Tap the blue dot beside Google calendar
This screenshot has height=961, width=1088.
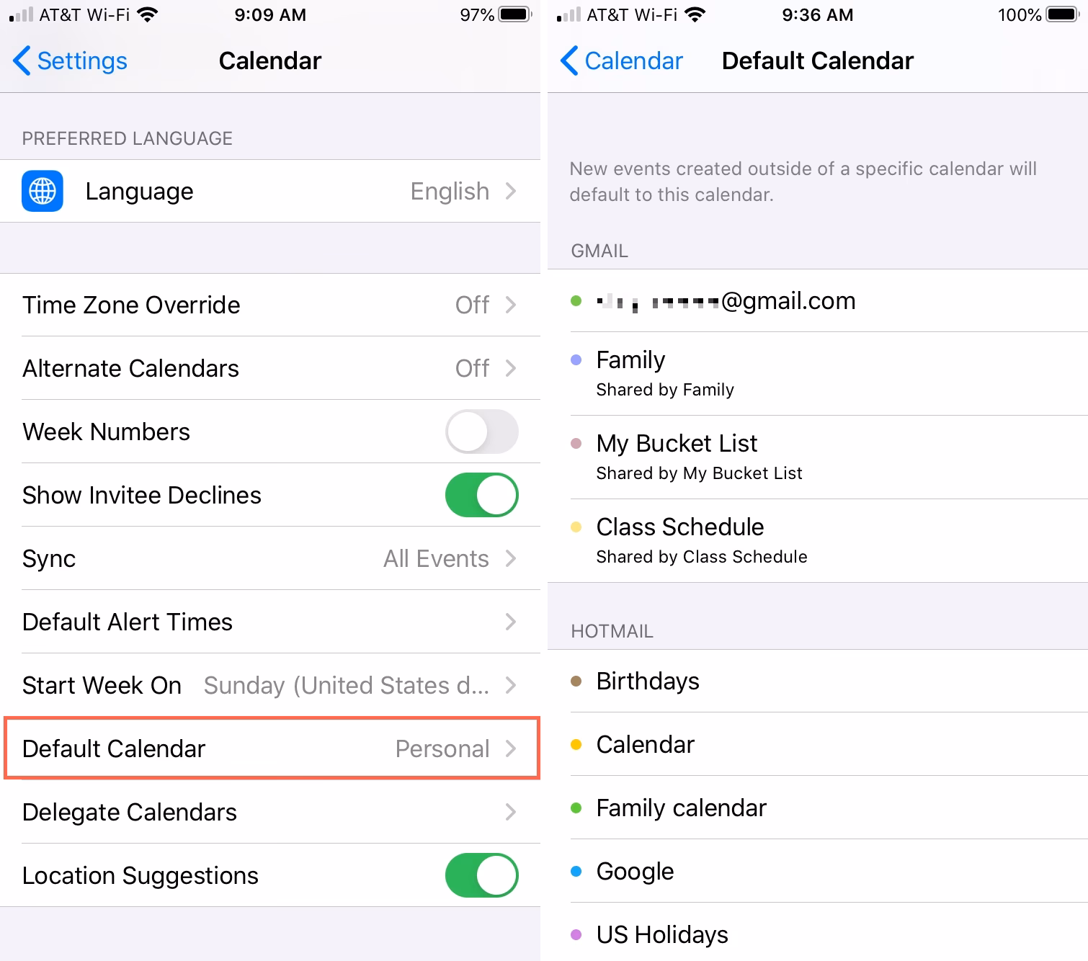click(576, 871)
